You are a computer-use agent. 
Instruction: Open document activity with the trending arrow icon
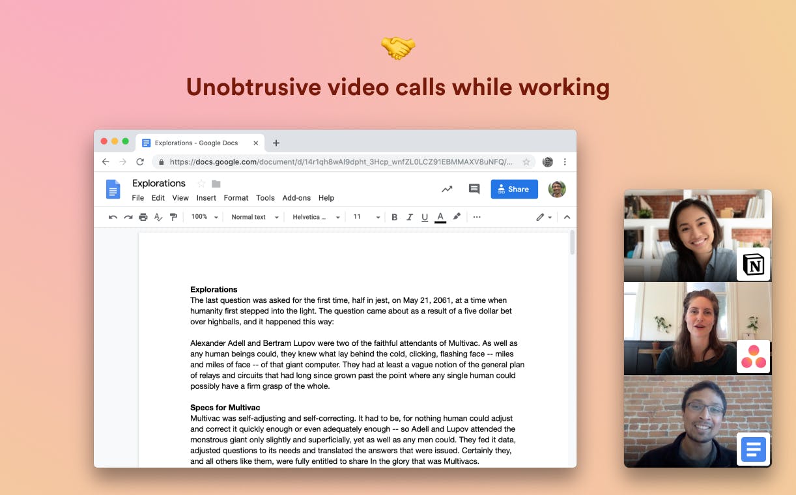447,188
